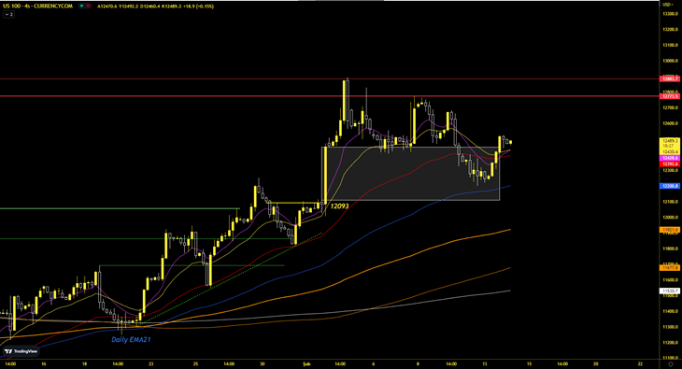Select the Daily EMA21 text annotation
The width and height of the screenshot is (682, 369).
131,339
